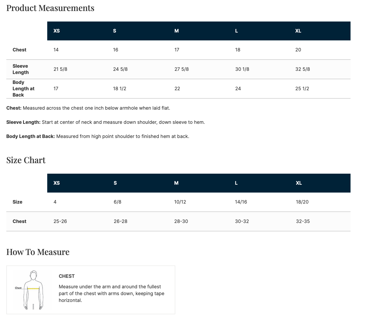This screenshot has height=319, width=371.
Task: Click the Body Length at Back row label
Action: 23,89
